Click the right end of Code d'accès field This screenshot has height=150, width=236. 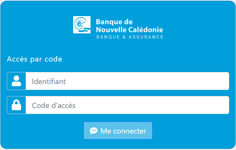tap(222, 105)
